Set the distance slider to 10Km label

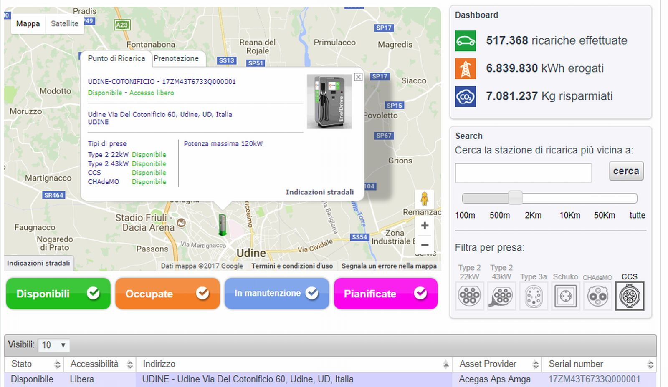[x=570, y=216]
